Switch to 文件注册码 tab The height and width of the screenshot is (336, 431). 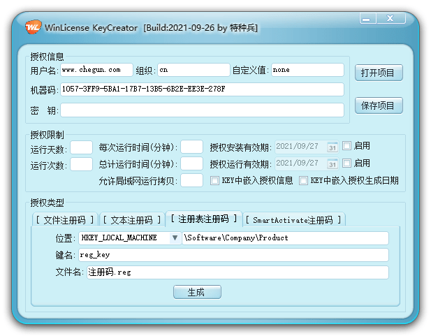pos(65,219)
